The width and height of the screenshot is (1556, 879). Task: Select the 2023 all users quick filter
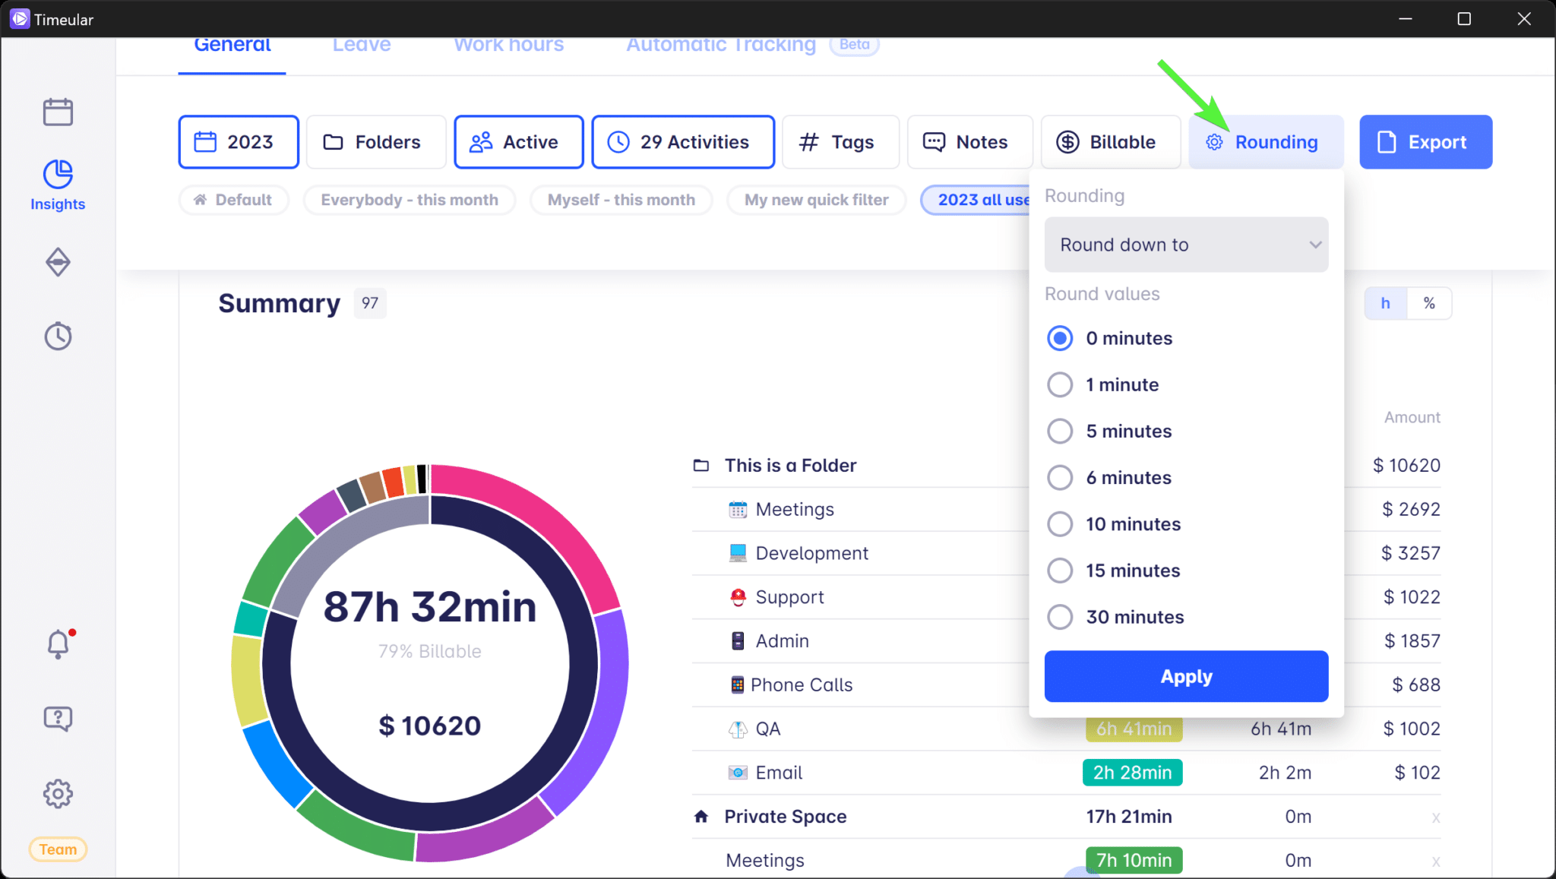pyautogui.click(x=976, y=200)
